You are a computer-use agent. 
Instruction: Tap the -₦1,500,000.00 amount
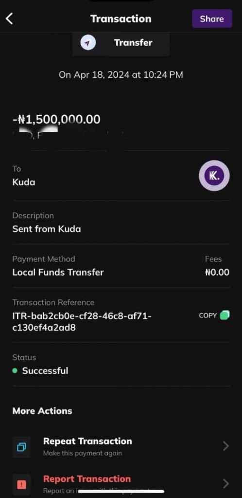(56, 119)
